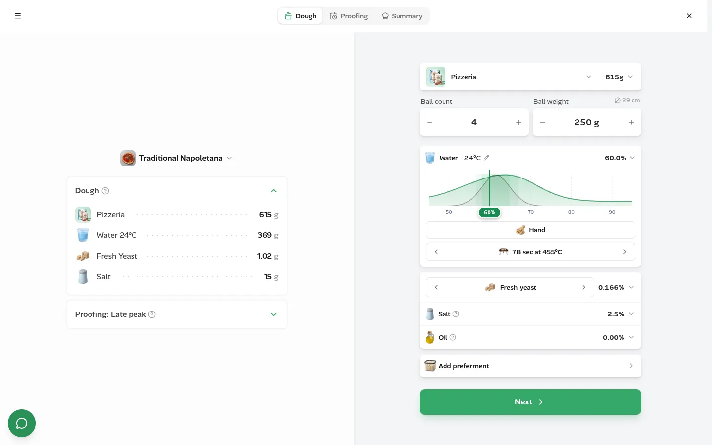The width and height of the screenshot is (712, 445).
Task: Close the calculator with X
Action: [689, 16]
